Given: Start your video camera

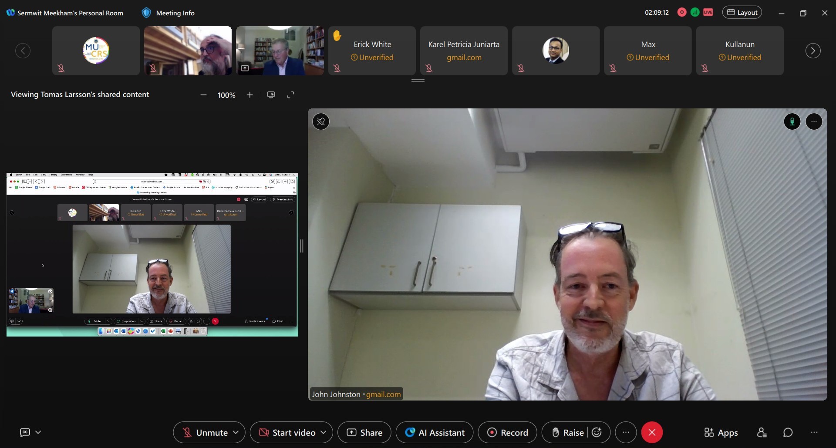Looking at the screenshot, I should coord(287,432).
